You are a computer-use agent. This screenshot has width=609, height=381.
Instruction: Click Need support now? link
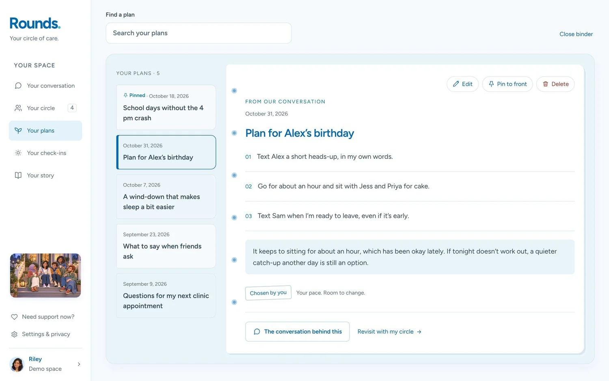43,317
